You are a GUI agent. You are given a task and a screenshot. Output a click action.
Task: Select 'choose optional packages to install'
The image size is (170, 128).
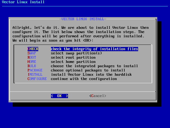88,70
